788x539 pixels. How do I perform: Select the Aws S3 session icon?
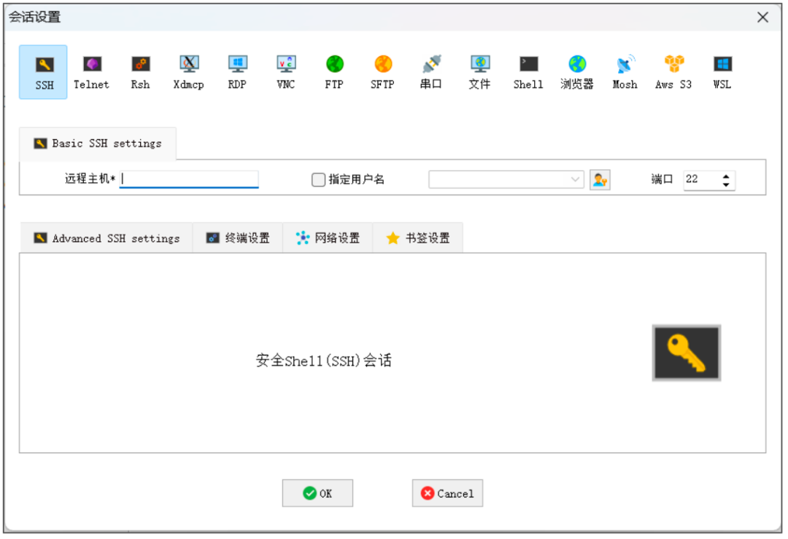pyautogui.click(x=672, y=71)
